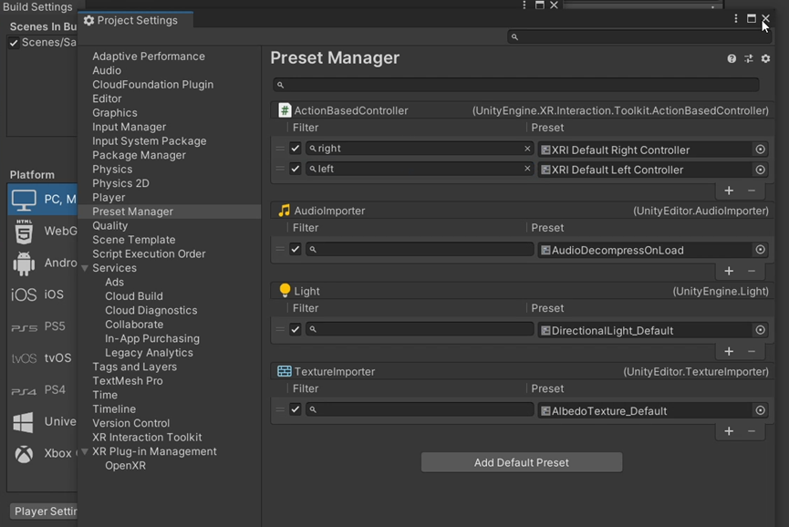789x527 pixels.
Task: Open object picker for AlbedoTexture_Default preset
Action: coord(761,410)
